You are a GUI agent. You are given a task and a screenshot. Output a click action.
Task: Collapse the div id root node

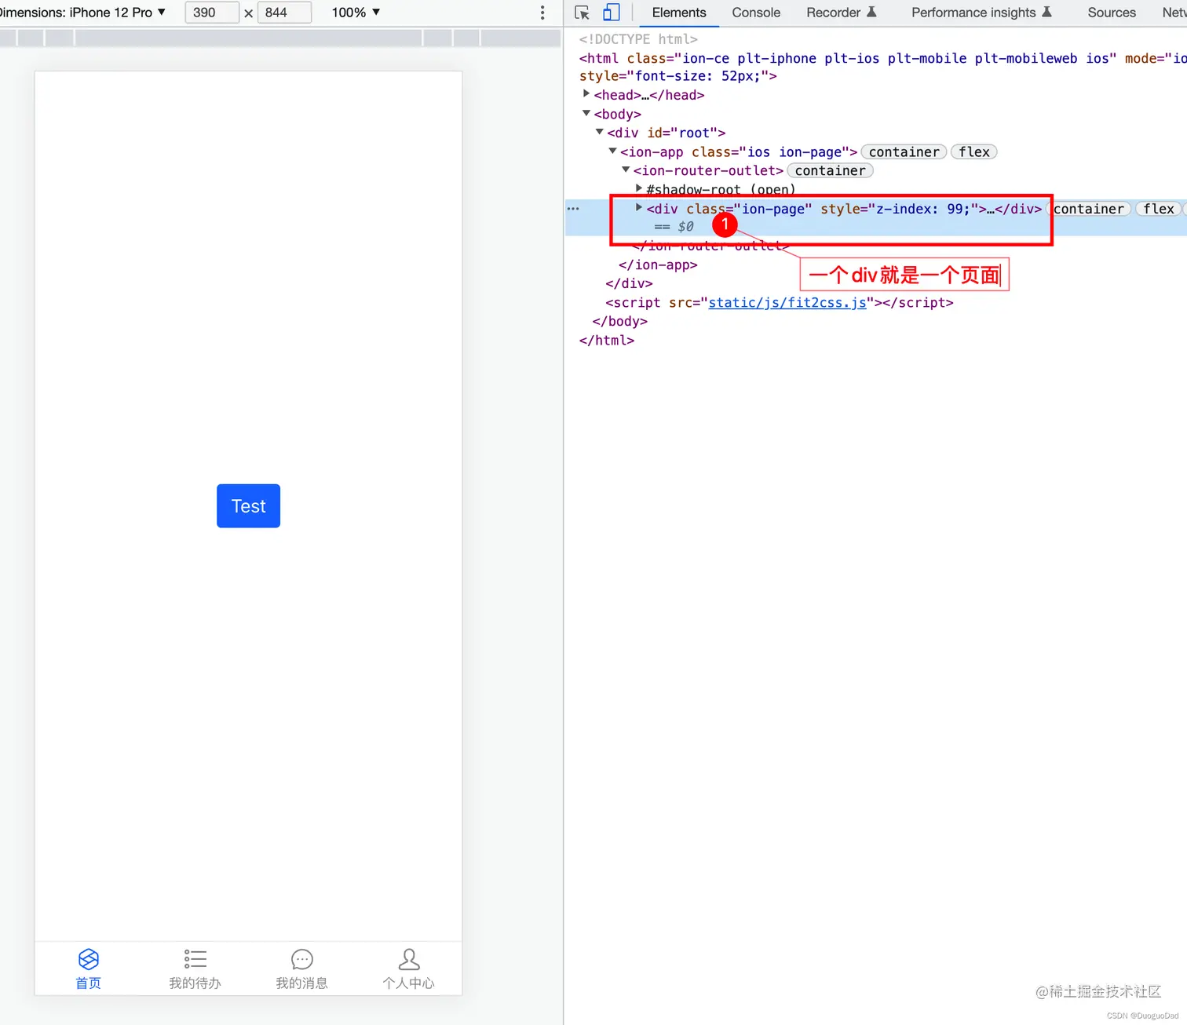pyautogui.click(x=600, y=132)
